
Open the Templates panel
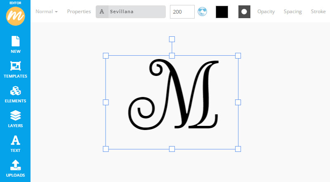(x=15, y=69)
